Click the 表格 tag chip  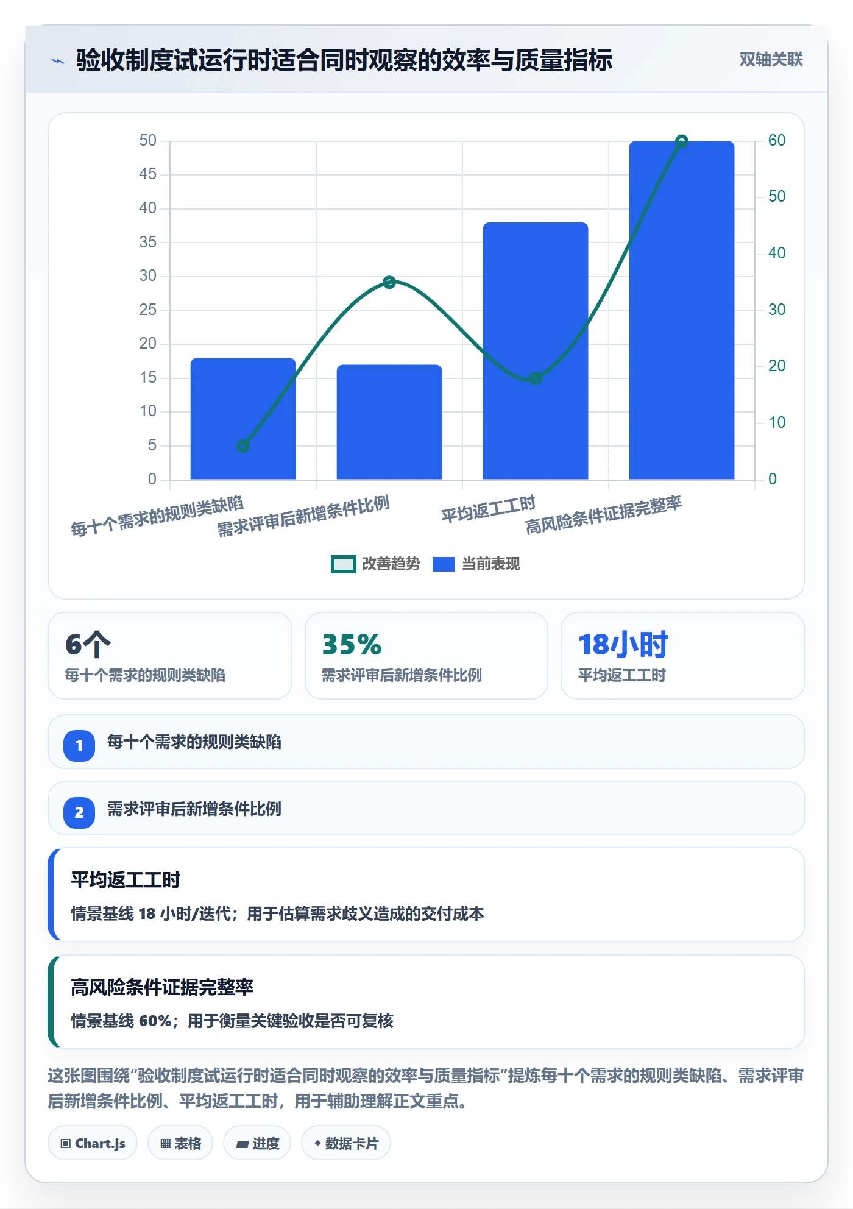pyautogui.click(x=180, y=1143)
